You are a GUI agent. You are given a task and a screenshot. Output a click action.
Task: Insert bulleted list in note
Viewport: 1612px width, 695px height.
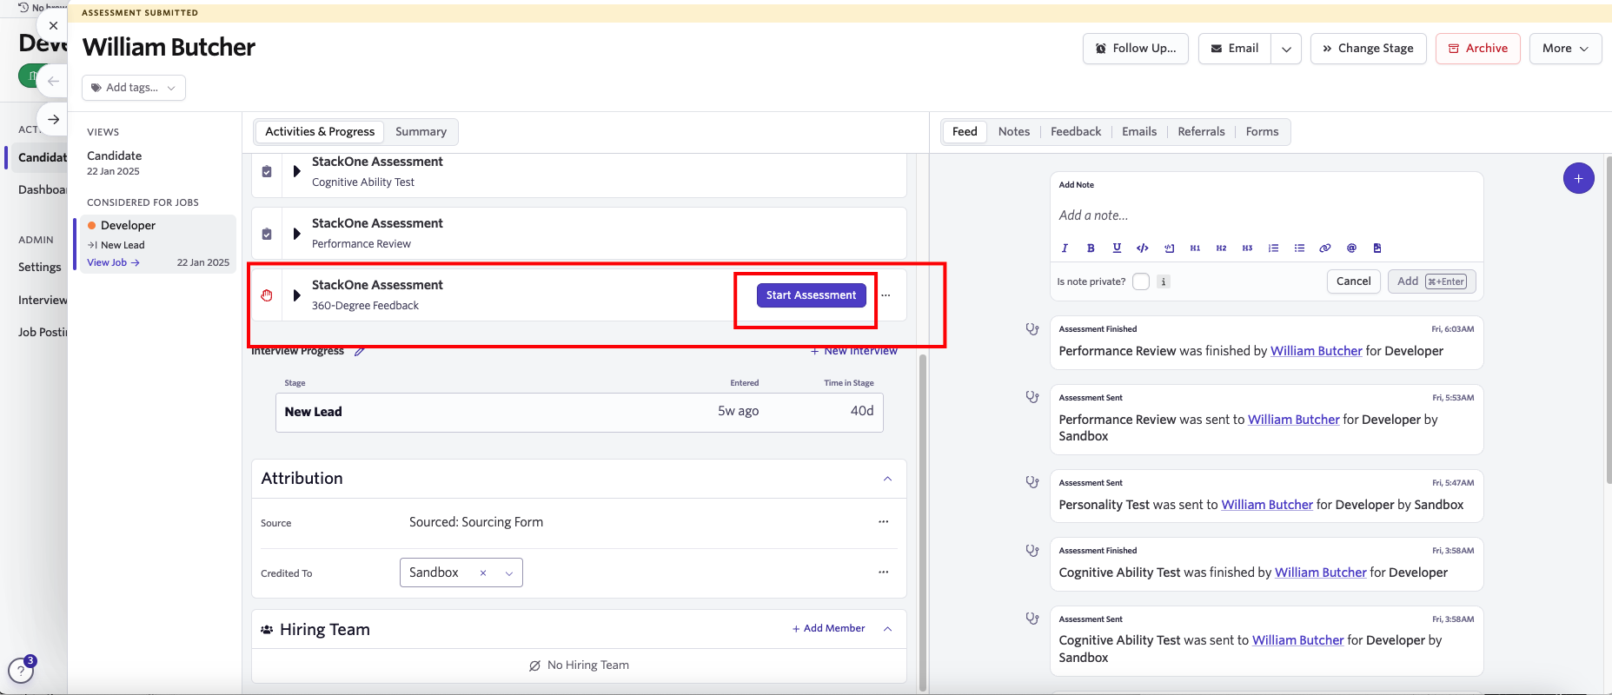tap(1299, 248)
